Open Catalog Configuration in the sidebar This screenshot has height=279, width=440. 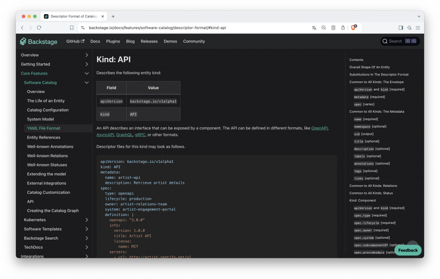click(x=48, y=110)
